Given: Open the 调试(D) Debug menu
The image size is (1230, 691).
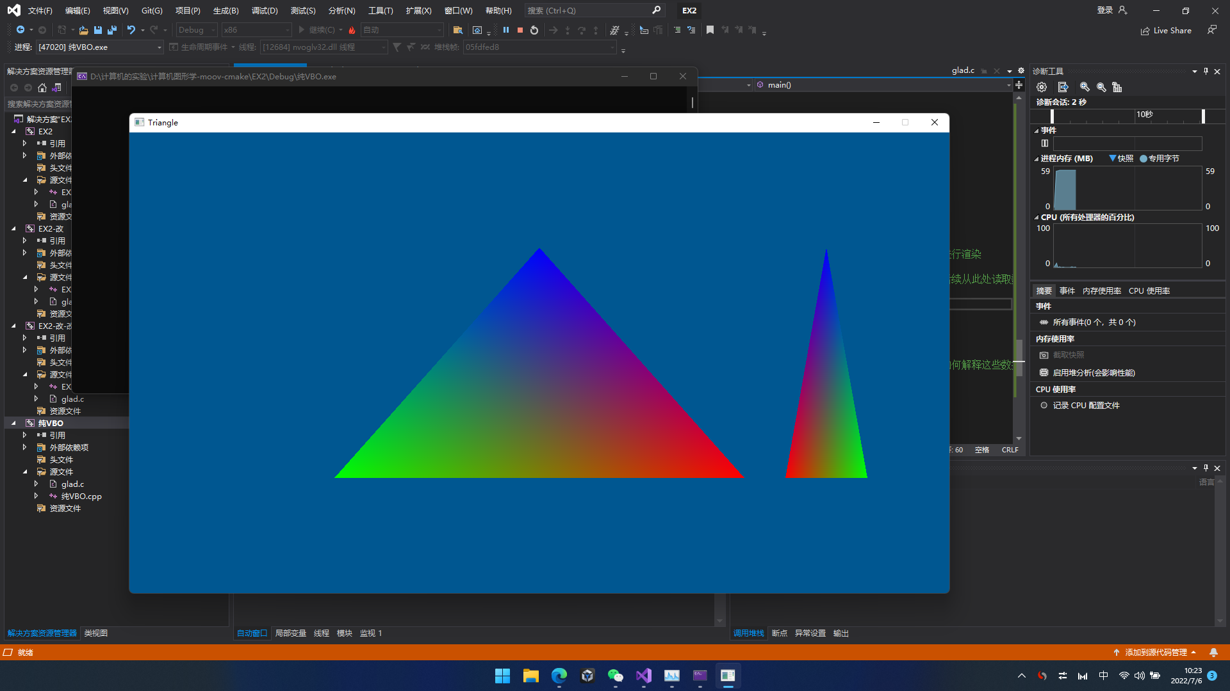Looking at the screenshot, I should [265, 10].
